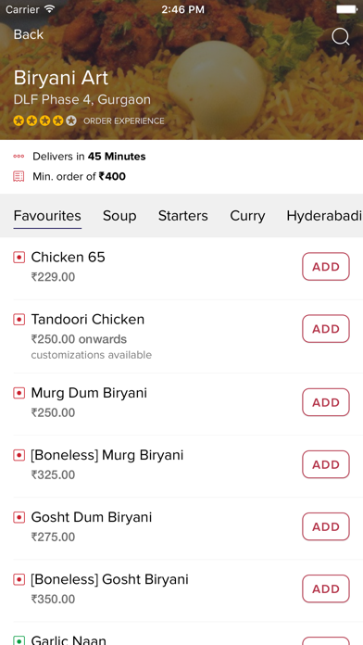Tap the non-veg indicator beside Chicken 65
The height and width of the screenshot is (645, 363).
[19, 258]
